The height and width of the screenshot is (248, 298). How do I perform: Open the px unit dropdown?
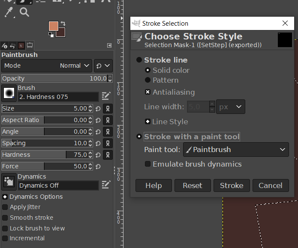pos(231,107)
